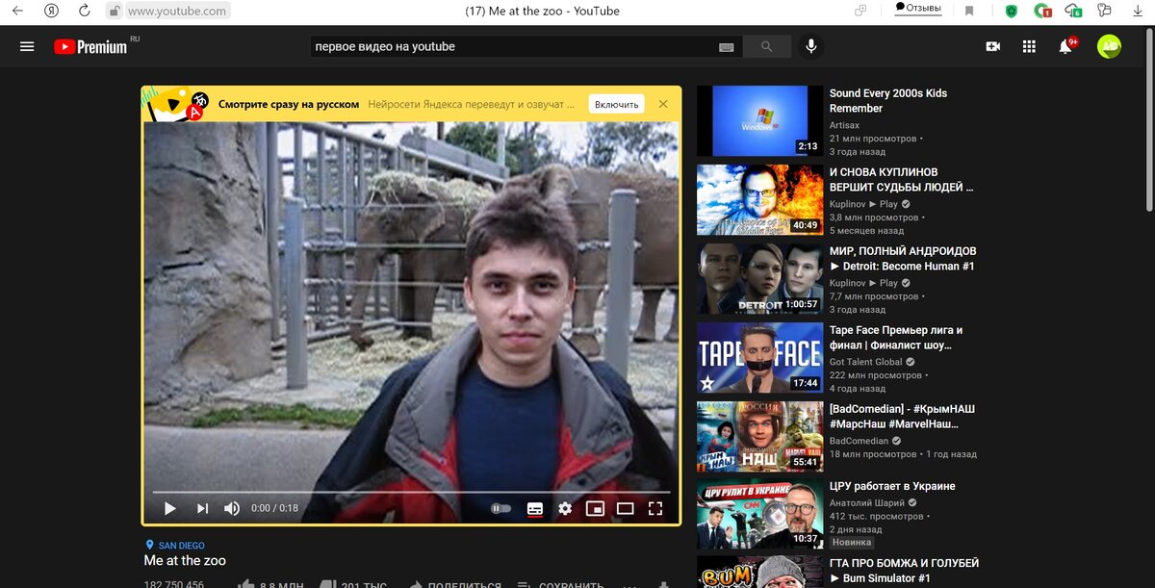Click the www.youtube.com address bar

pyautogui.click(x=178, y=11)
